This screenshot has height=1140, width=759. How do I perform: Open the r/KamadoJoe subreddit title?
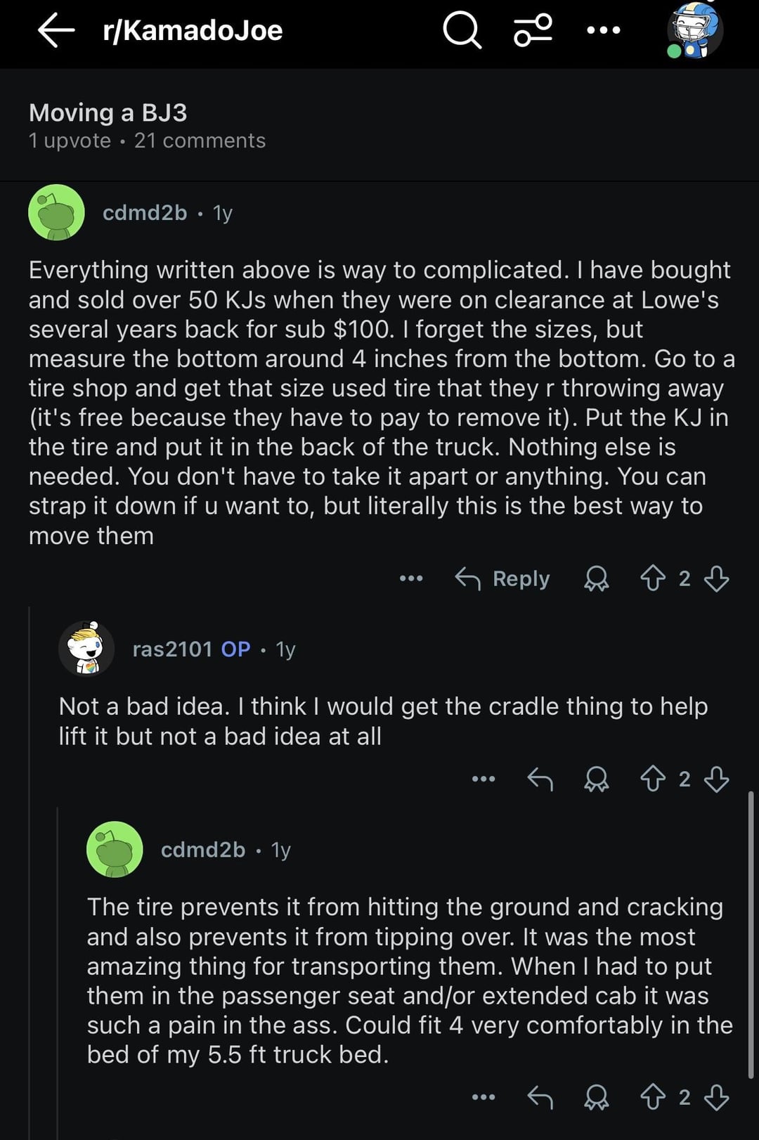pyautogui.click(x=193, y=31)
